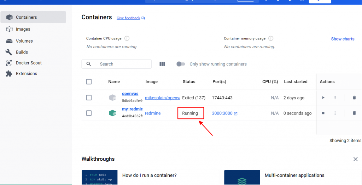Click the 'Showing 2 items' text
This screenshot has width=362, height=185.
click(345, 141)
